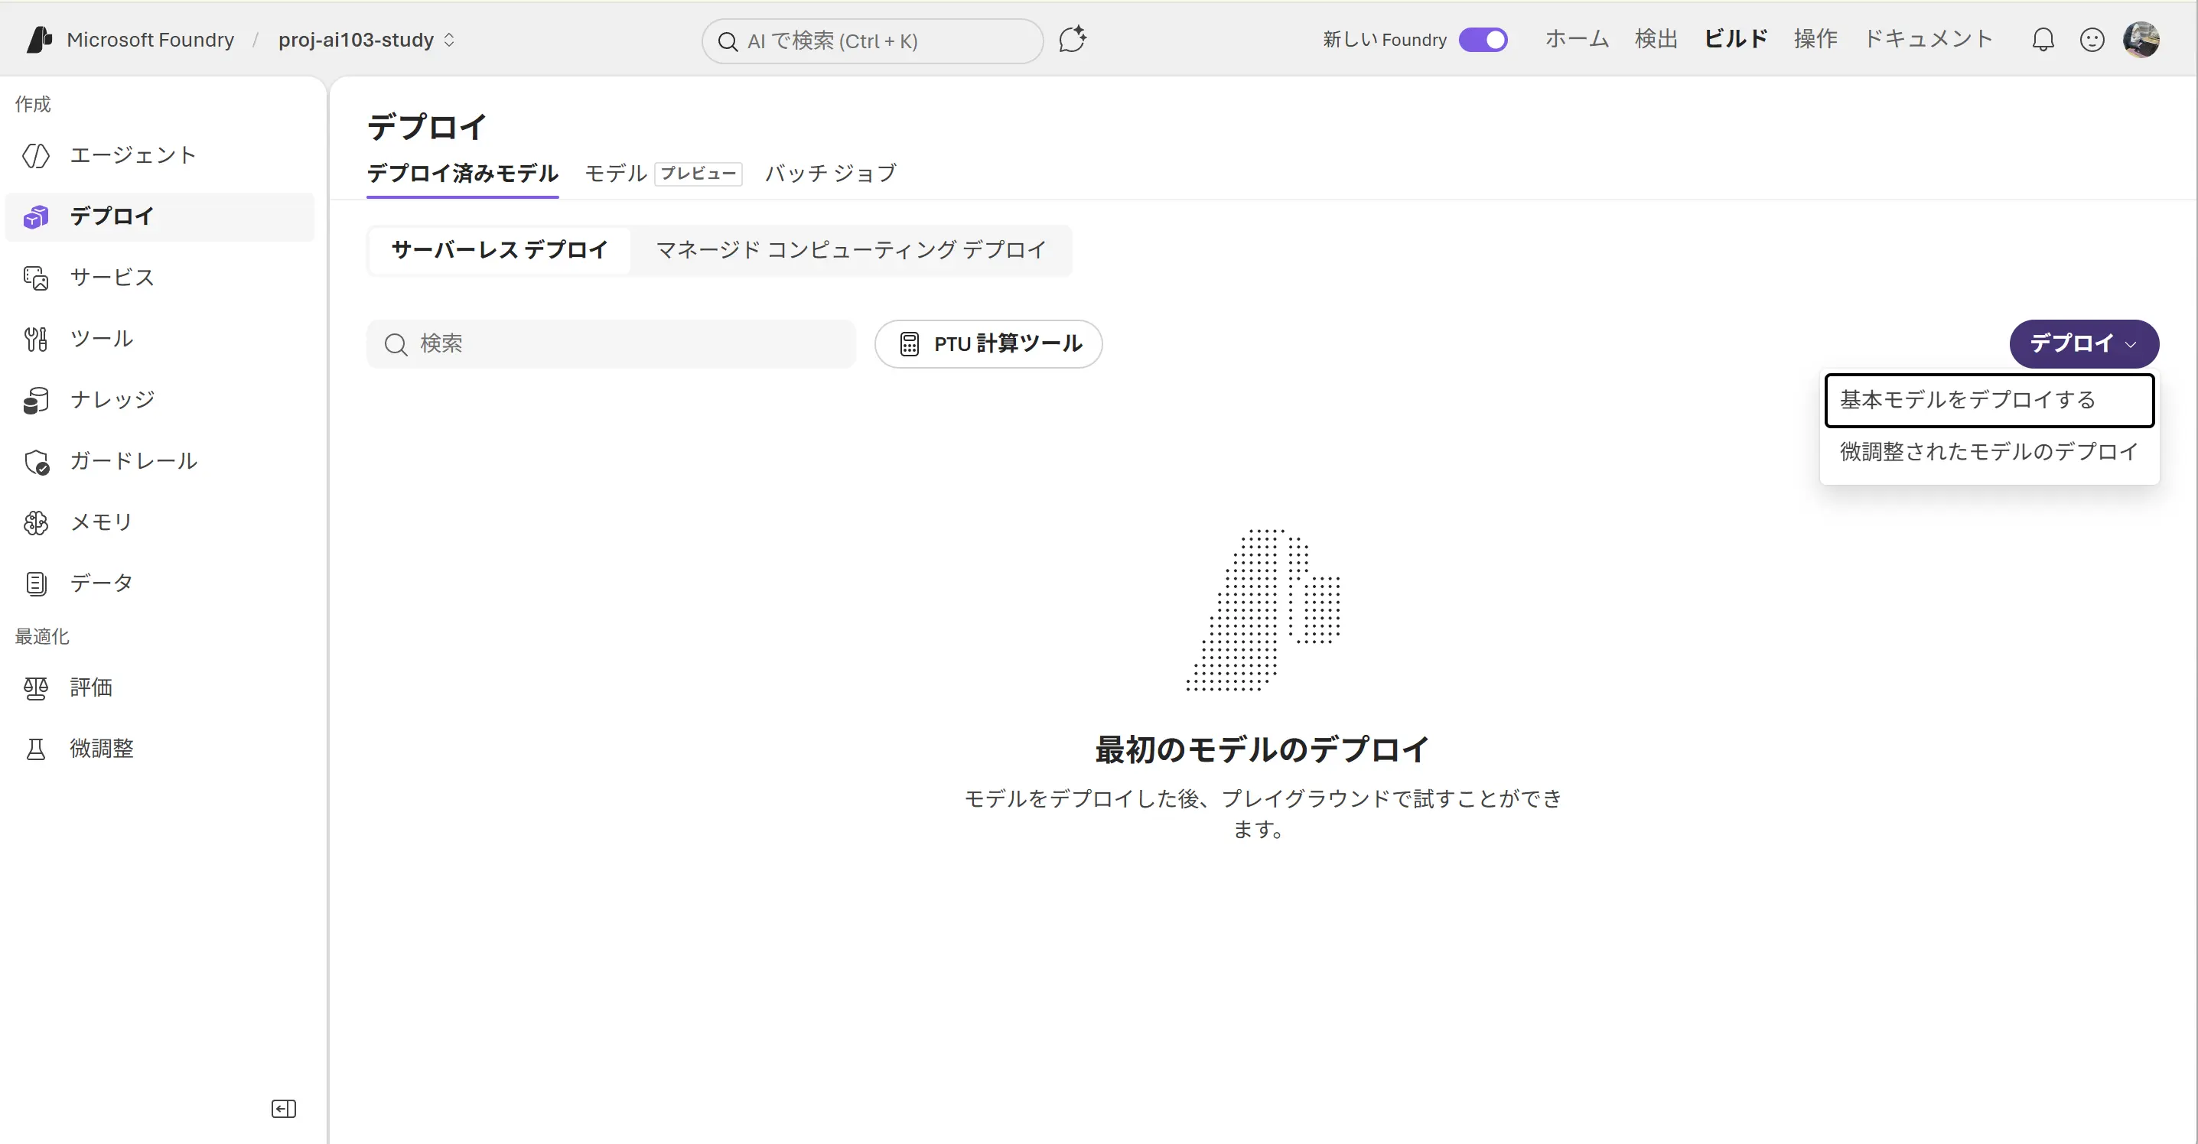
Task: Switch to the バッチ ジョブ tab
Action: tap(830, 173)
